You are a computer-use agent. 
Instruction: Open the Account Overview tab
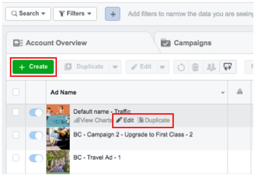(x=50, y=43)
